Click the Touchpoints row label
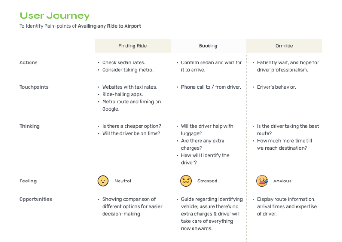The width and height of the screenshot is (342, 242). pyautogui.click(x=34, y=87)
